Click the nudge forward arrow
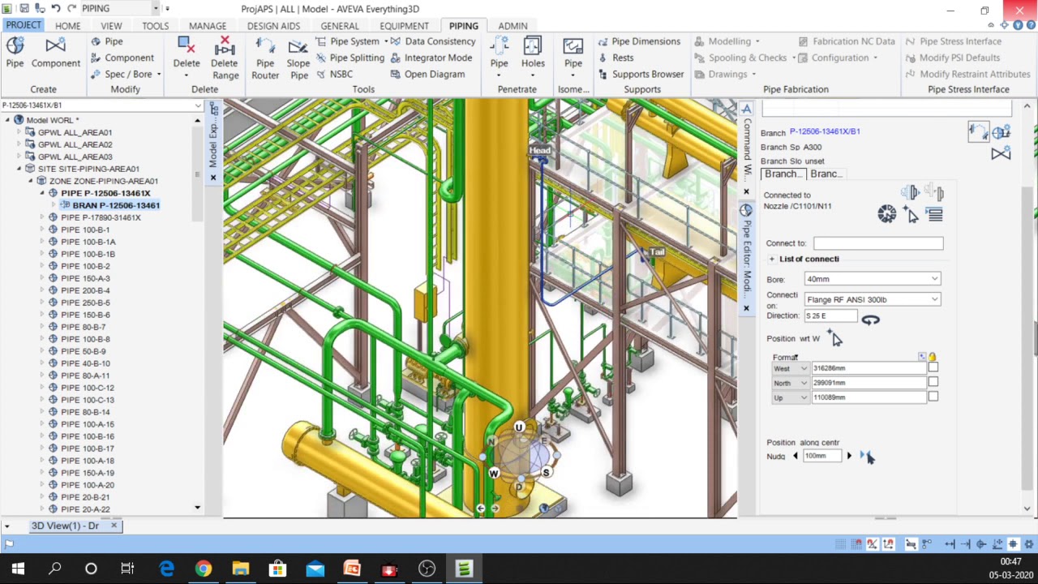 [x=849, y=456]
